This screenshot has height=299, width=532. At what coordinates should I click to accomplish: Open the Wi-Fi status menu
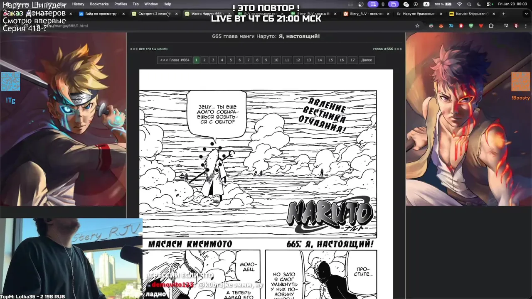[x=459, y=4]
